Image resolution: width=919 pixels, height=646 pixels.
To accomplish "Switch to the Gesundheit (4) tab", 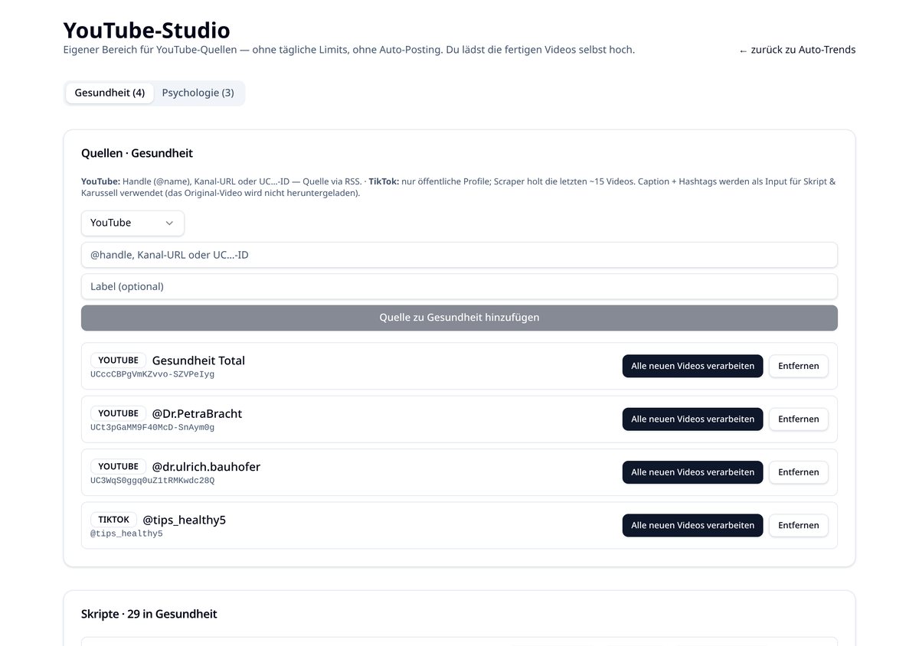I will (110, 93).
